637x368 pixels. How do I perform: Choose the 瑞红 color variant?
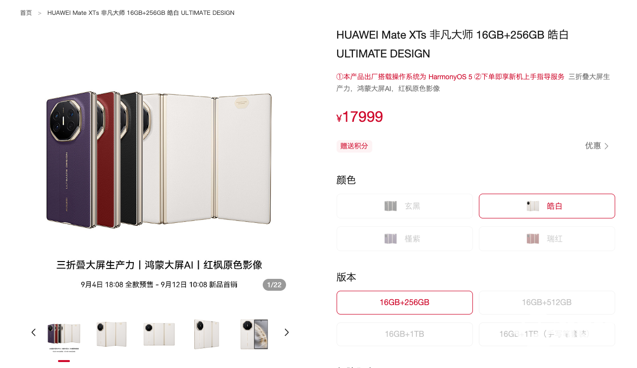point(547,239)
